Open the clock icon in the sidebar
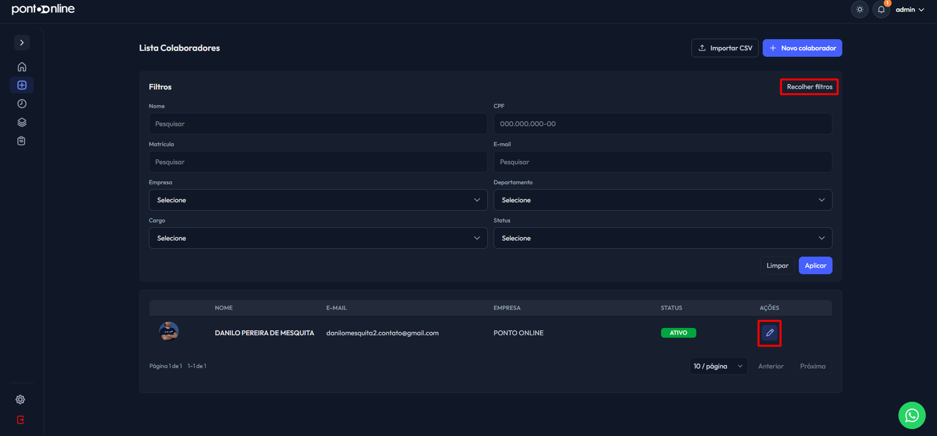Viewport: 937px width, 436px height. point(22,104)
